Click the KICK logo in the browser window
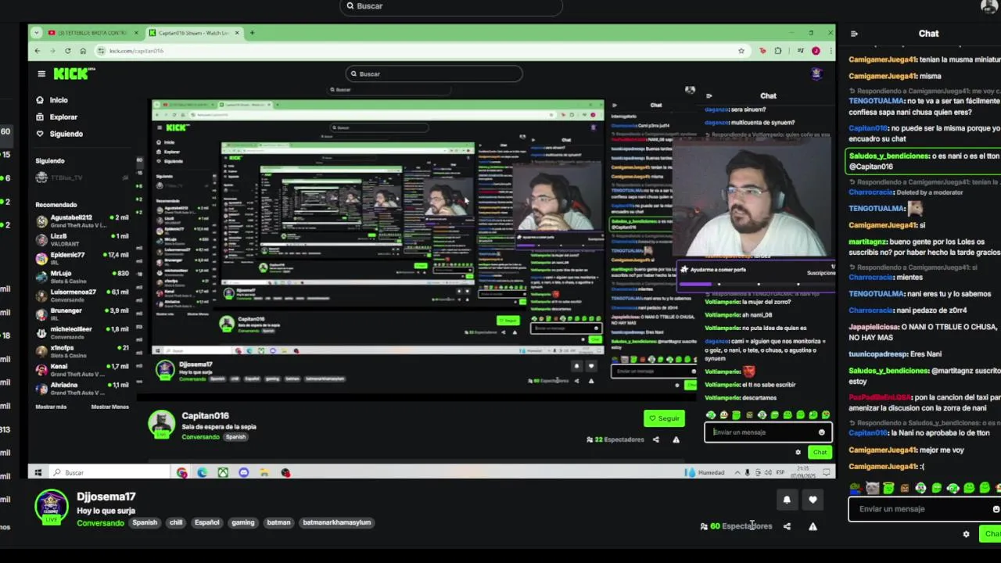Screen dimensions: 1001x563 pos(74,74)
